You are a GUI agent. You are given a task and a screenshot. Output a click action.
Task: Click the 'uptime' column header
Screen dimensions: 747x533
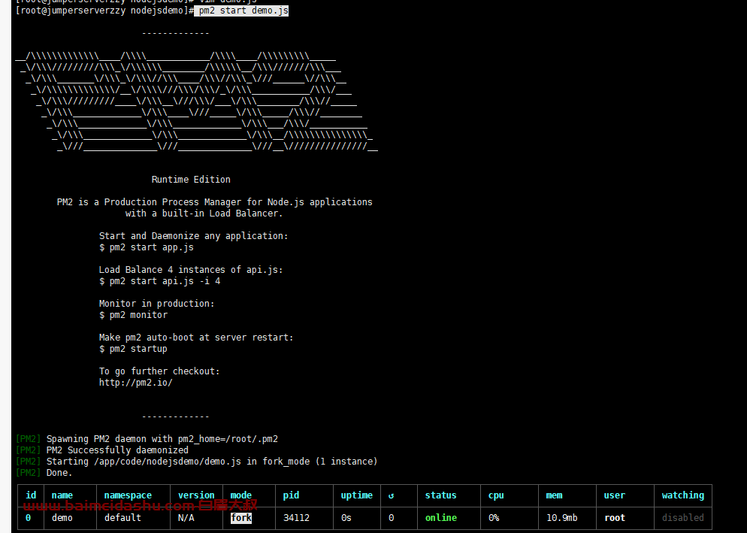(357, 495)
